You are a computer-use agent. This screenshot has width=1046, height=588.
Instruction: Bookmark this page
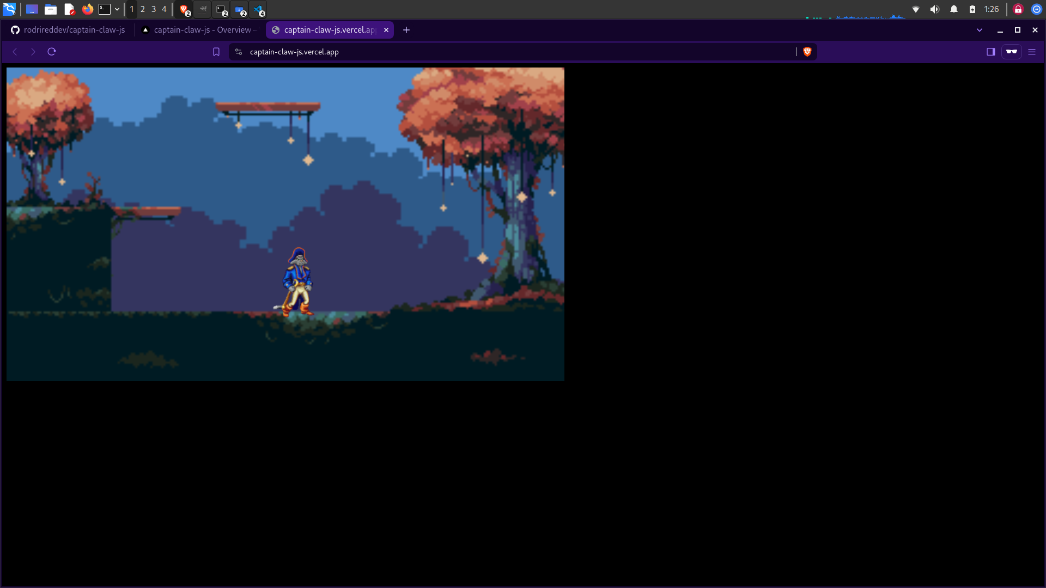point(216,52)
